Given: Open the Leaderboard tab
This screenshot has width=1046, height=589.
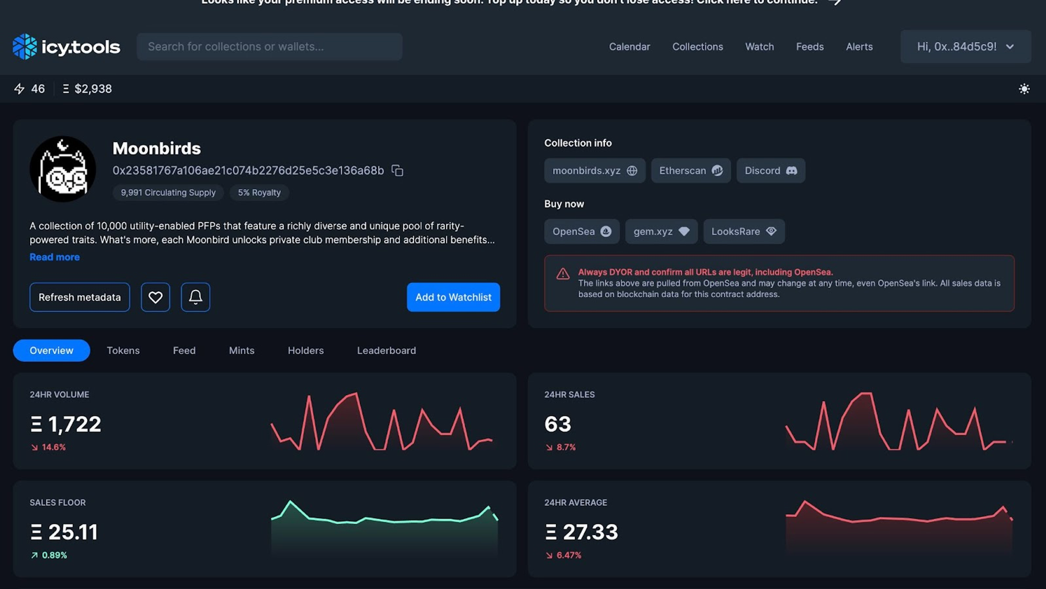Looking at the screenshot, I should coord(386,350).
